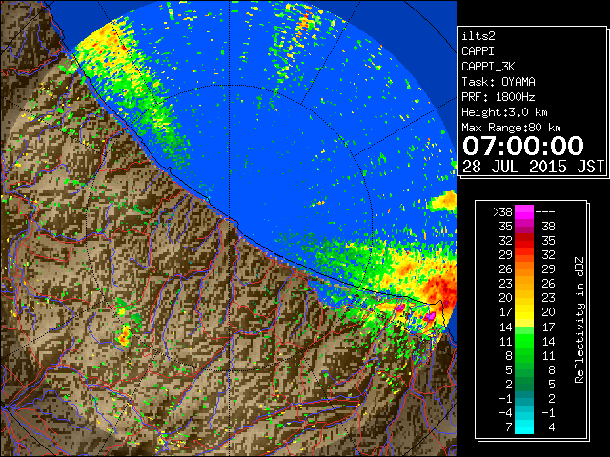This screenshot has height=457, width=610.
Task: Click the isolated orange echo cell inland
Action: (x=124, y=336)
